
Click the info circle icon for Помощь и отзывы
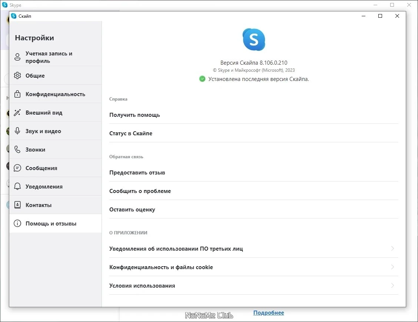pos(17,223)
